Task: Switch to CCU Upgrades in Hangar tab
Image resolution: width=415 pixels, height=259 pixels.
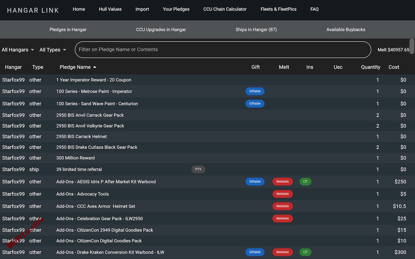Action: (161, 29)
